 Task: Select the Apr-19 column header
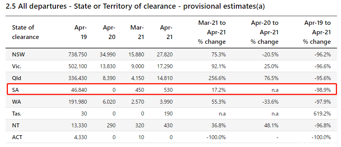80,32
